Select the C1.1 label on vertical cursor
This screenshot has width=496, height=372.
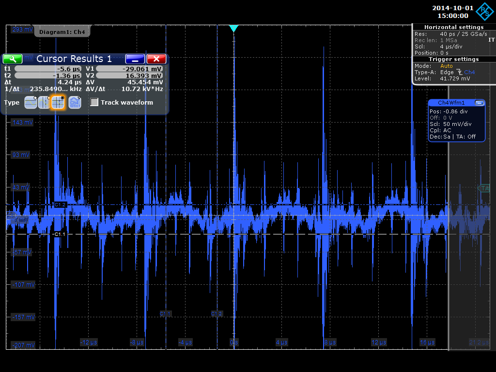165,314
